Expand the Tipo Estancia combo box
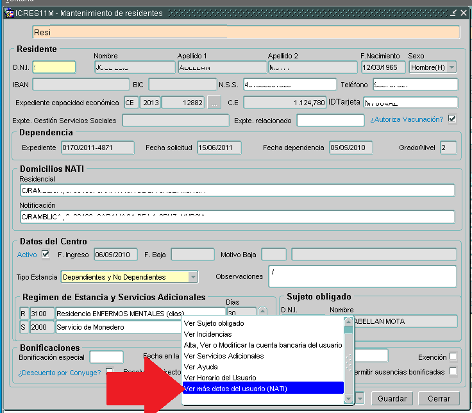Viewport: 472px width, 413px height. click(193, 277)
